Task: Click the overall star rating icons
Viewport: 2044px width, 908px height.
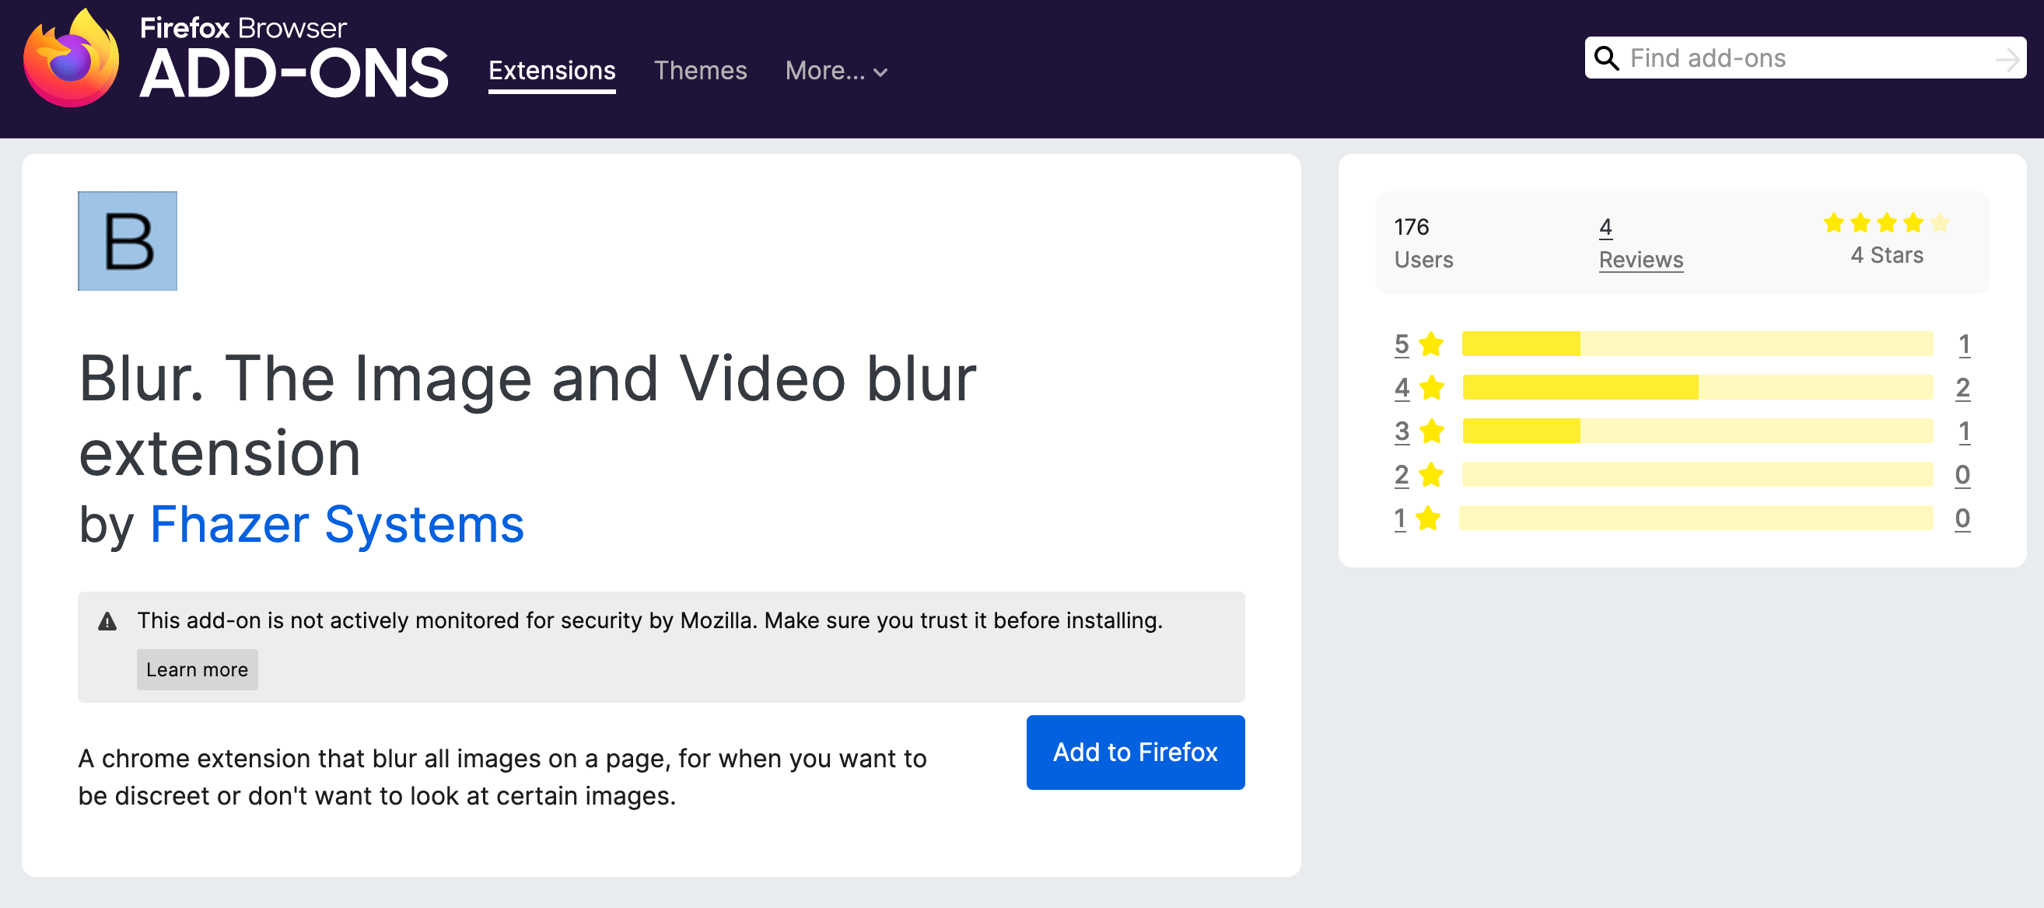Action: (x=1886, y=223)
